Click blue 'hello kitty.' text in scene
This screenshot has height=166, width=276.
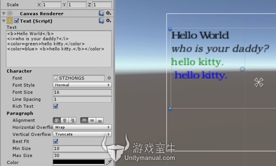click(x=201, y=75)
